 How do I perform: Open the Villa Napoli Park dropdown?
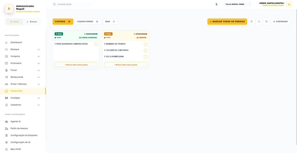pos(238,4)
